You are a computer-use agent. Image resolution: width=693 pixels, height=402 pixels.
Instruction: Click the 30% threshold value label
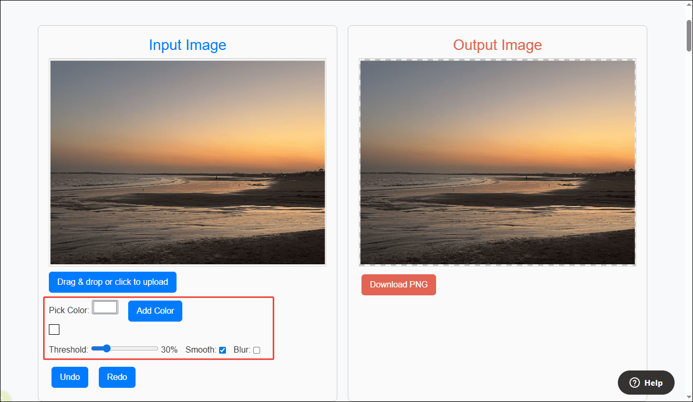click(169, 349)
